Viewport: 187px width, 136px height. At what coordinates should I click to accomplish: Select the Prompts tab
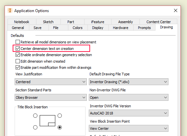click(x=144, y=28)
